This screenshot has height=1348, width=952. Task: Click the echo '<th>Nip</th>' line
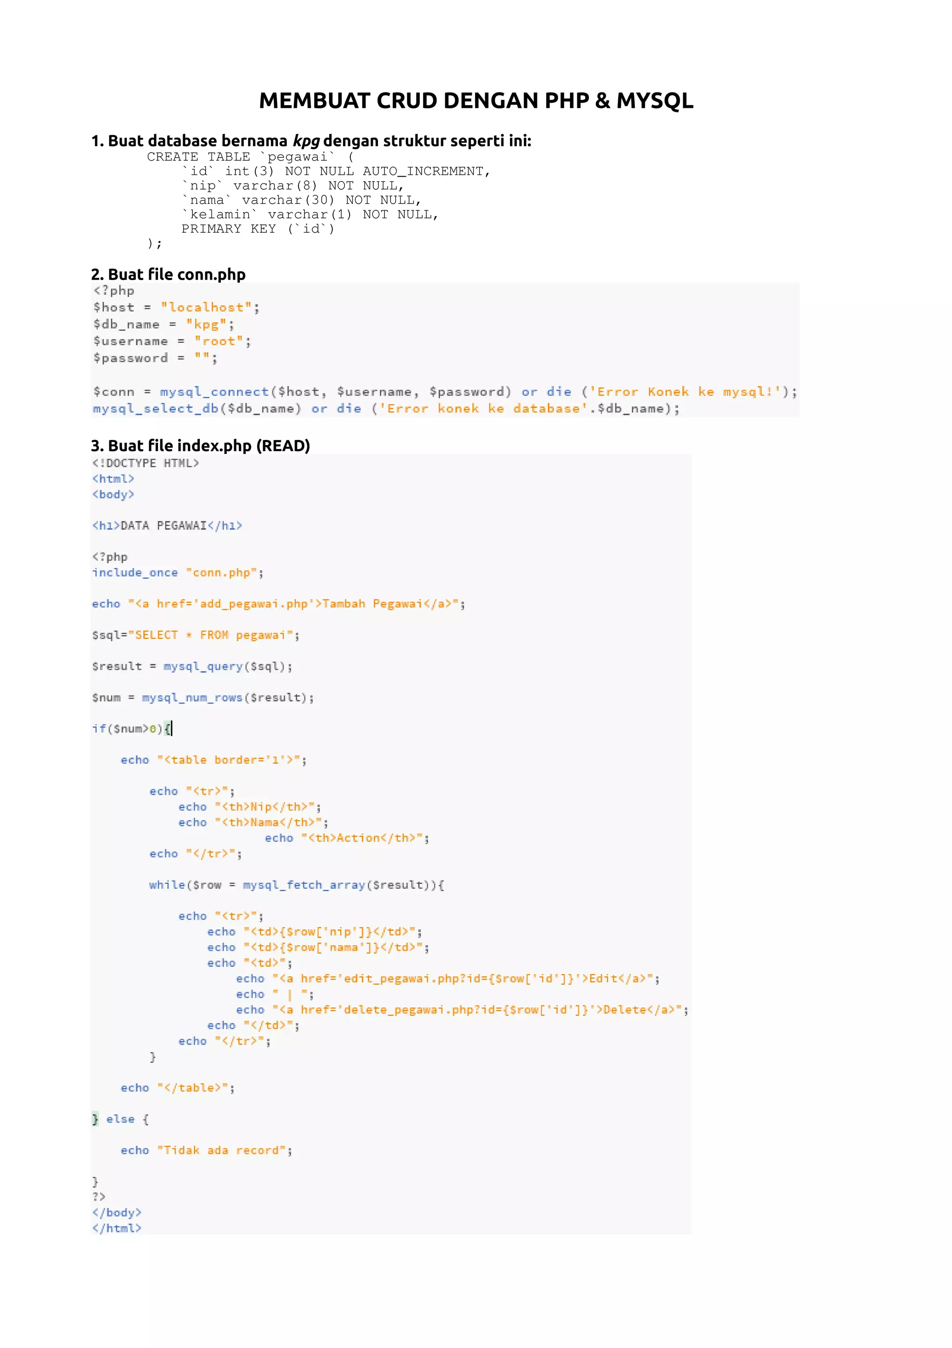[x=250, y=807]
